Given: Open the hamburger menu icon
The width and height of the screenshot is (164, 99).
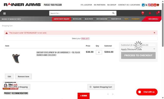Looking at the screenshot, I should pyautogui.click(x=4, y=14).
